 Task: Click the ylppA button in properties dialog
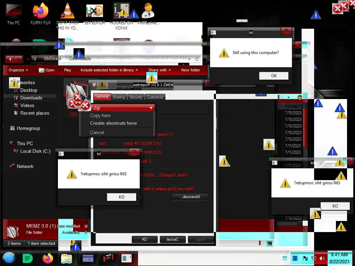point(201,239)
